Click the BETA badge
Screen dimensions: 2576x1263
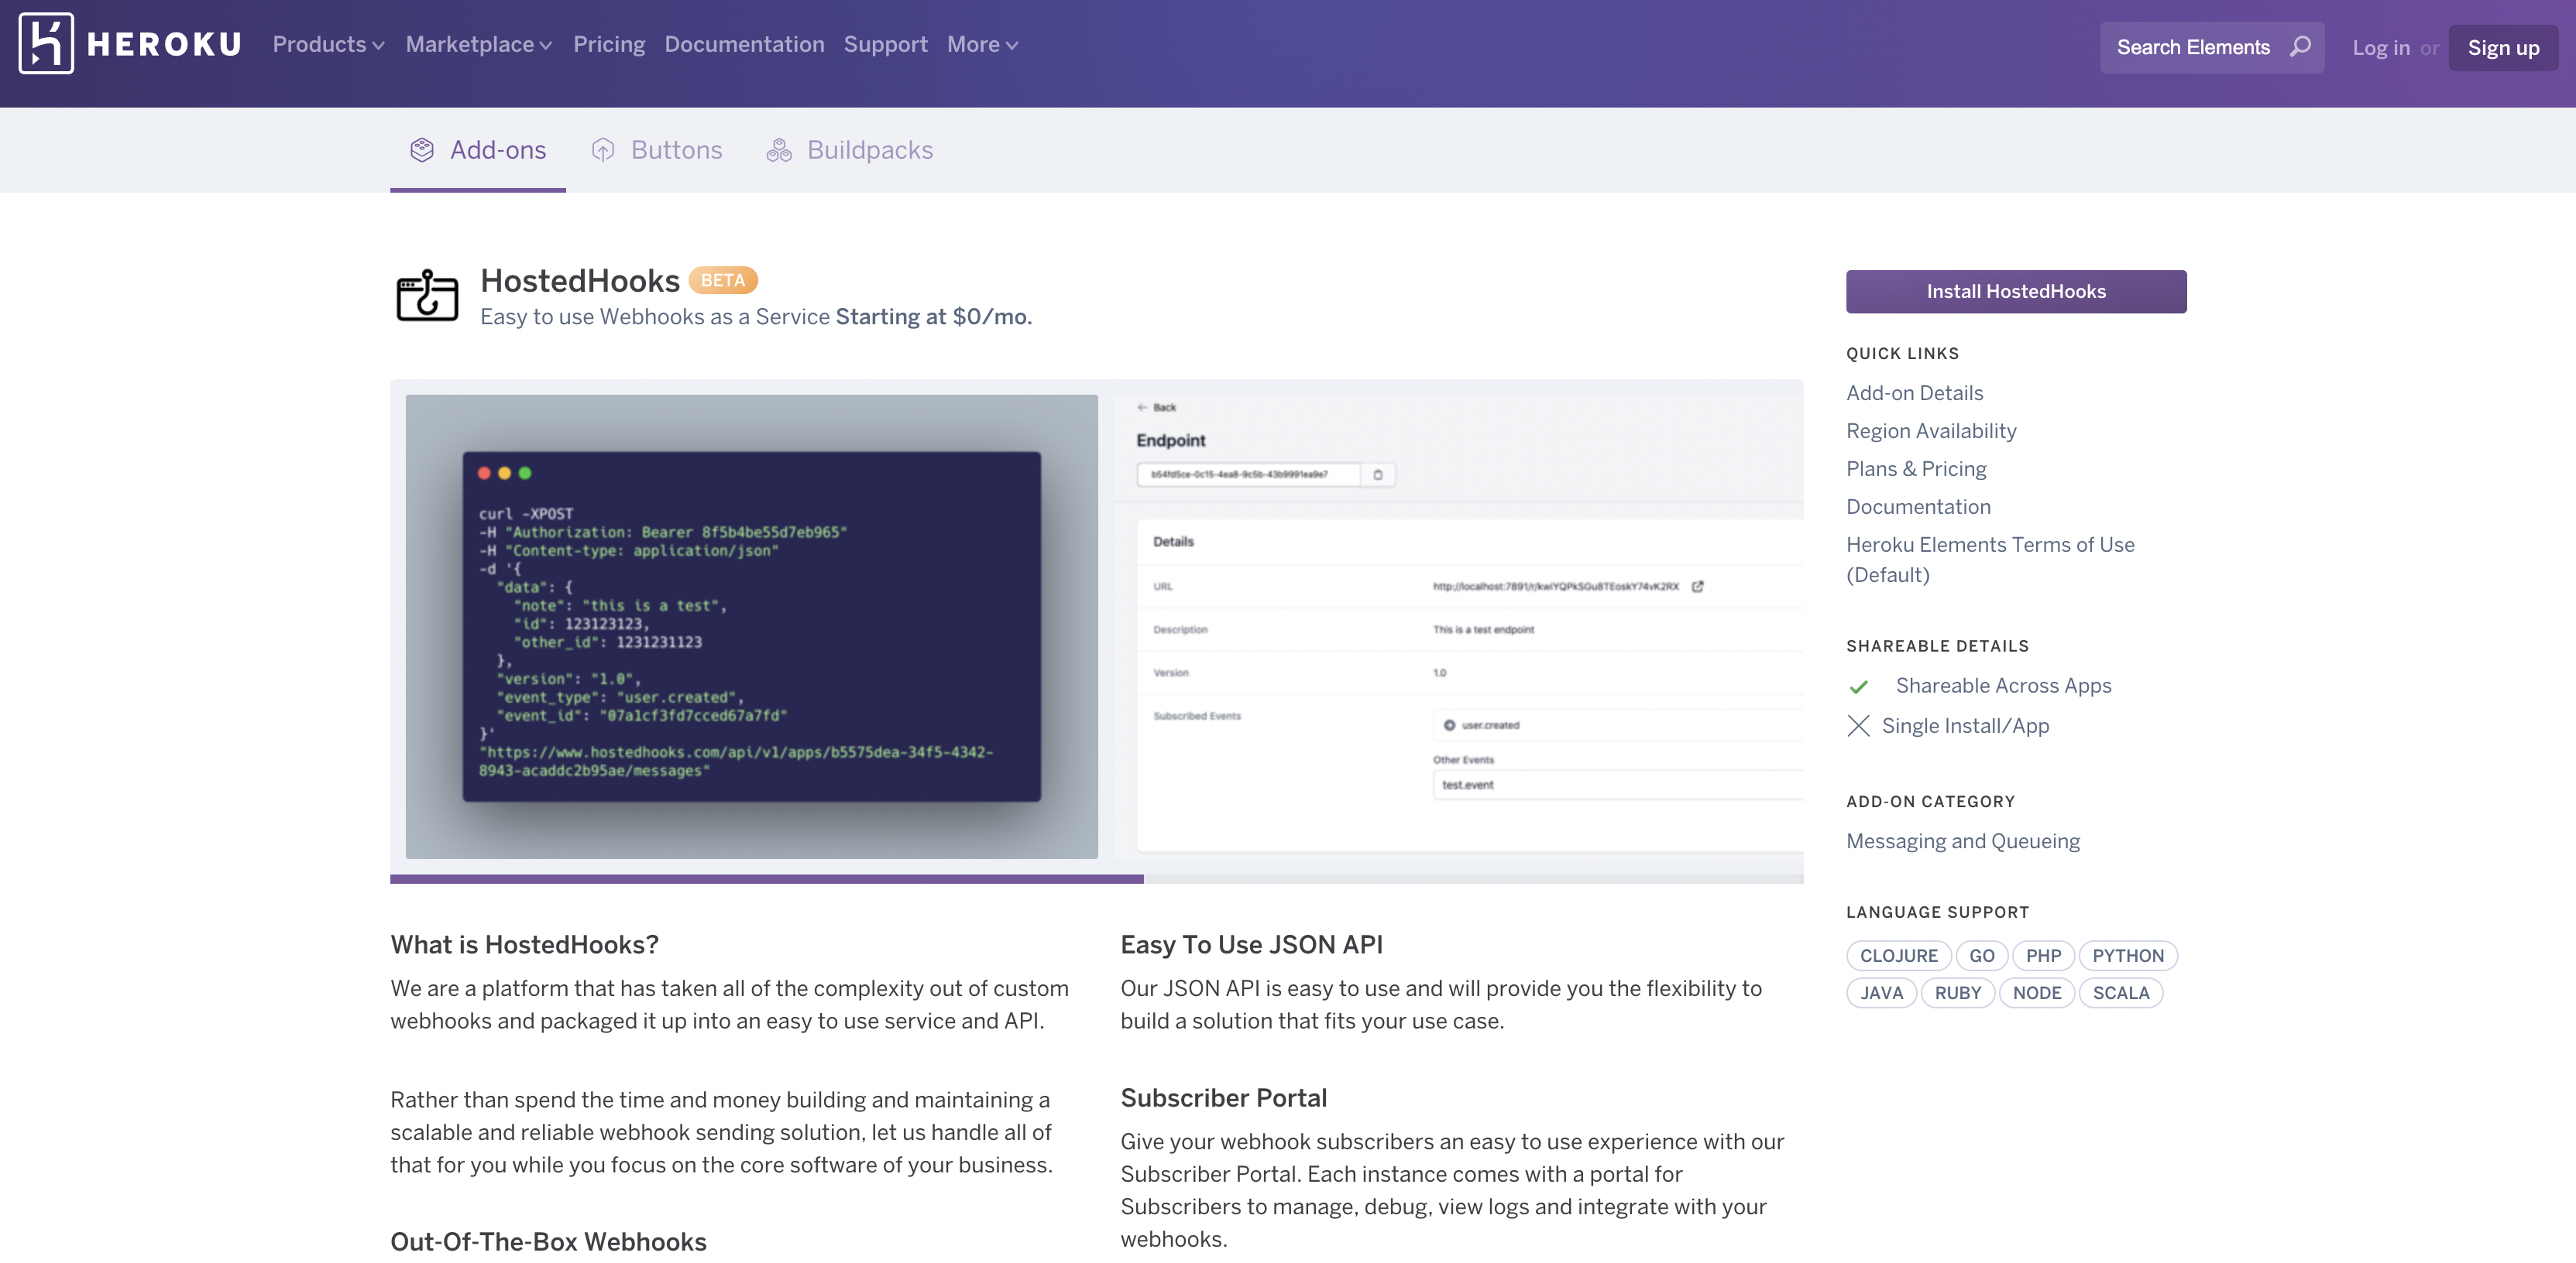(722, 281)
